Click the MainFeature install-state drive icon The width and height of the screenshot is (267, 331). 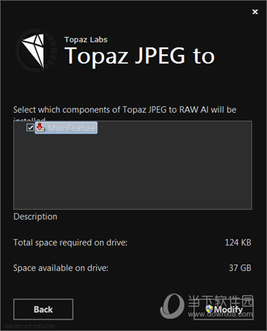point(40,128)
